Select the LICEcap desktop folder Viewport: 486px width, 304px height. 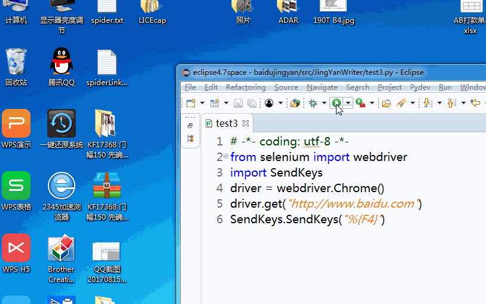click(x=152, y=13)
